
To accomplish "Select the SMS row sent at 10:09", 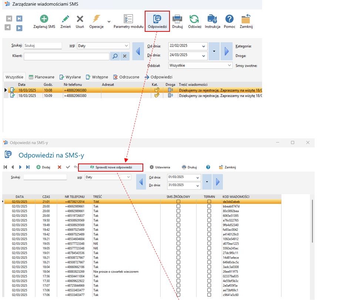I will pyautogui.click(x=135, y=95).
